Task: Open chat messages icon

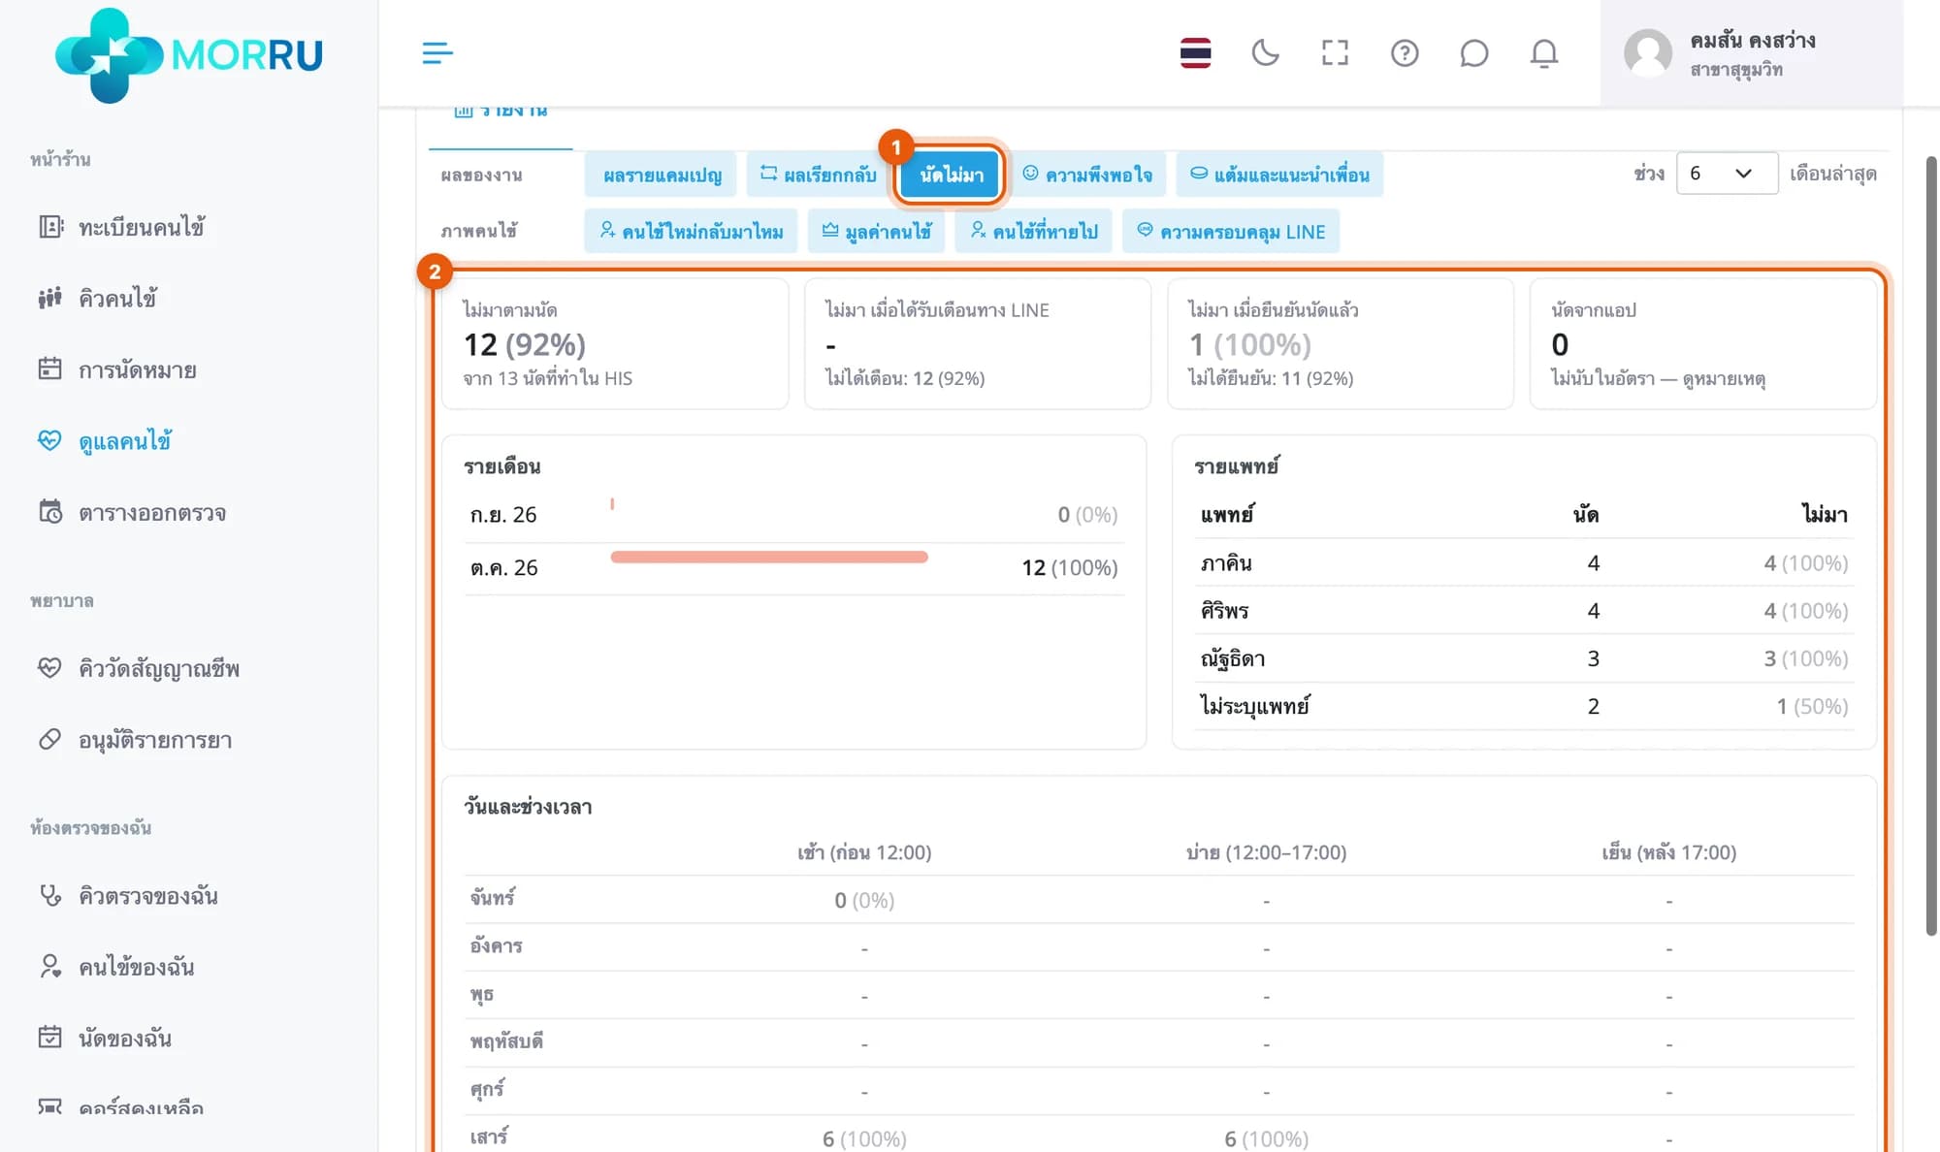Action: (x=1473, y=52)
